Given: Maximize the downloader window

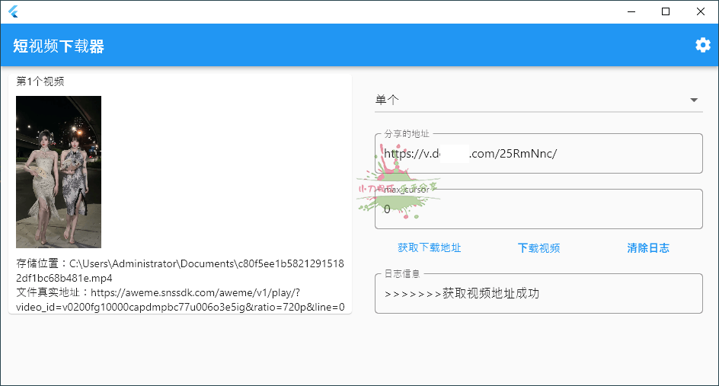Looking at the screenshot, I should (666, 11).
